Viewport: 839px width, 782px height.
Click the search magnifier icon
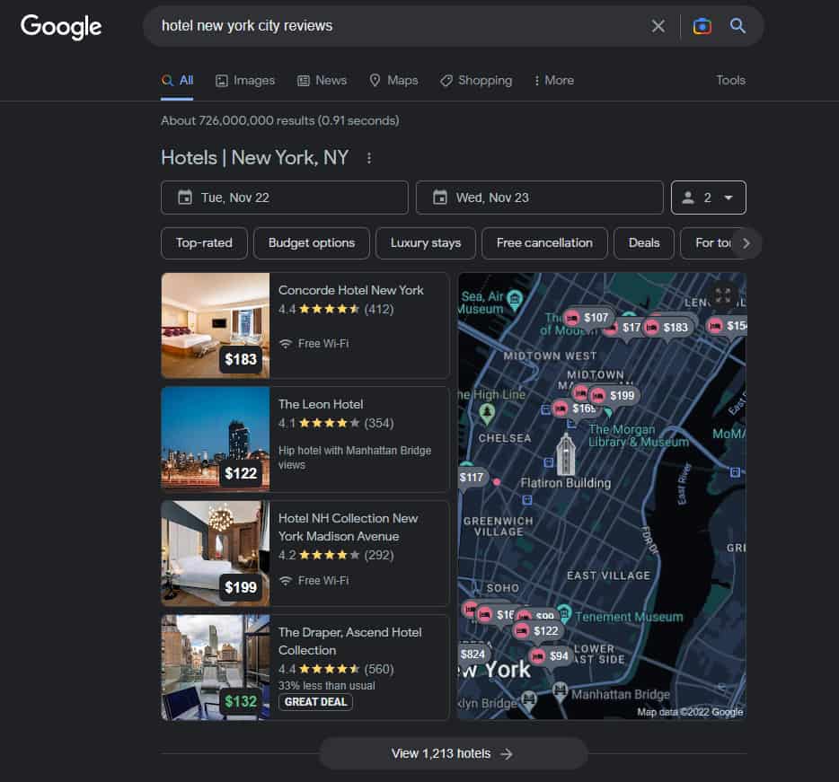[737, 27]
